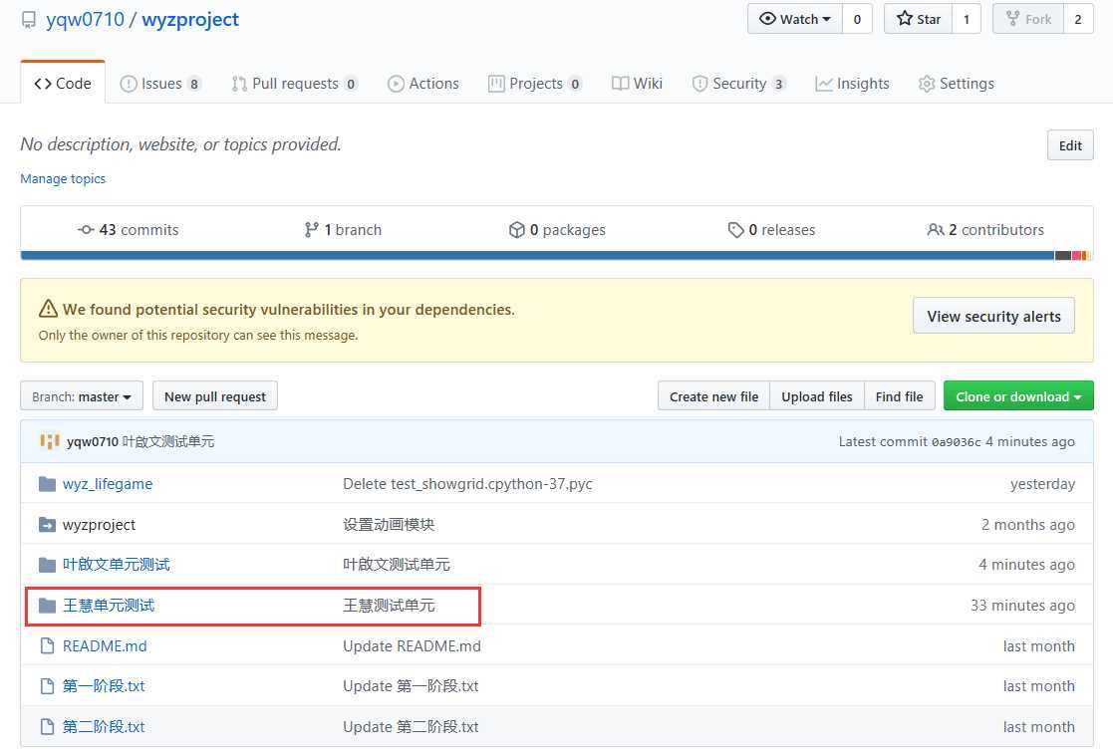Click the 33 minutes ago timestamp
1113x753 pixels.
(1022, 606)
